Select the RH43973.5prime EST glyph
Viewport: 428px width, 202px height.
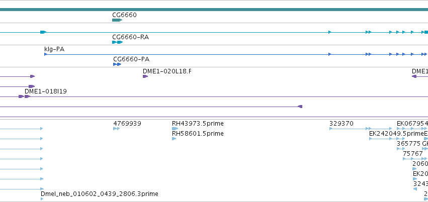pyautogui.click(x=175, y=129)
